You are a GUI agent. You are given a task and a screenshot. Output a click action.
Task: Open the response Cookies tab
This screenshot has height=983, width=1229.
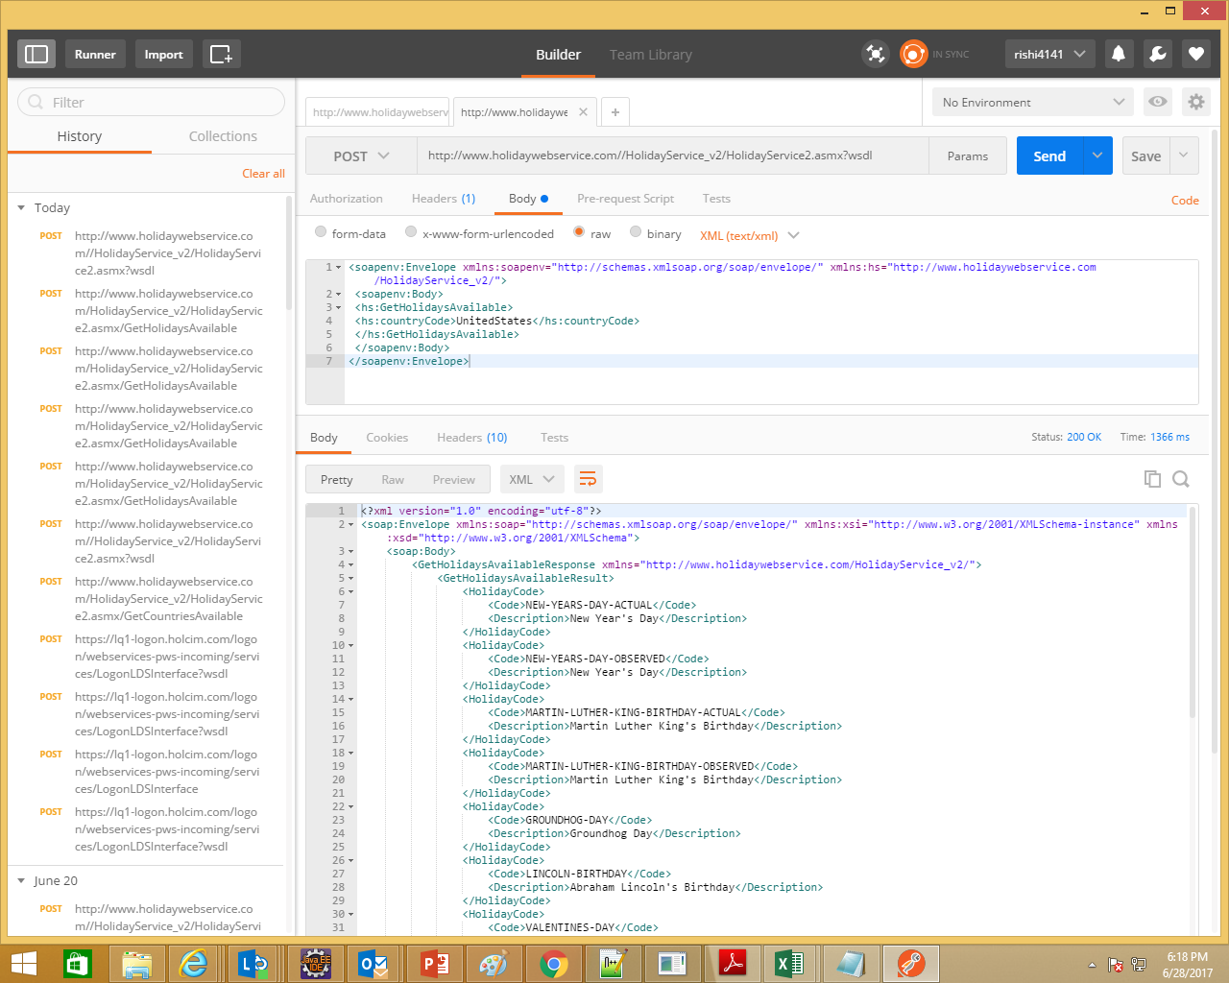coord(387,437)
